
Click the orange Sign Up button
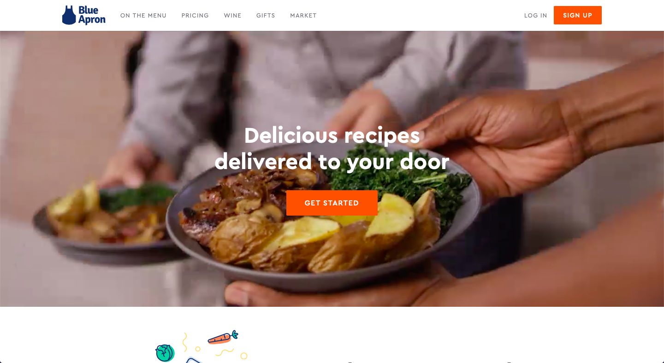(578, 15)
